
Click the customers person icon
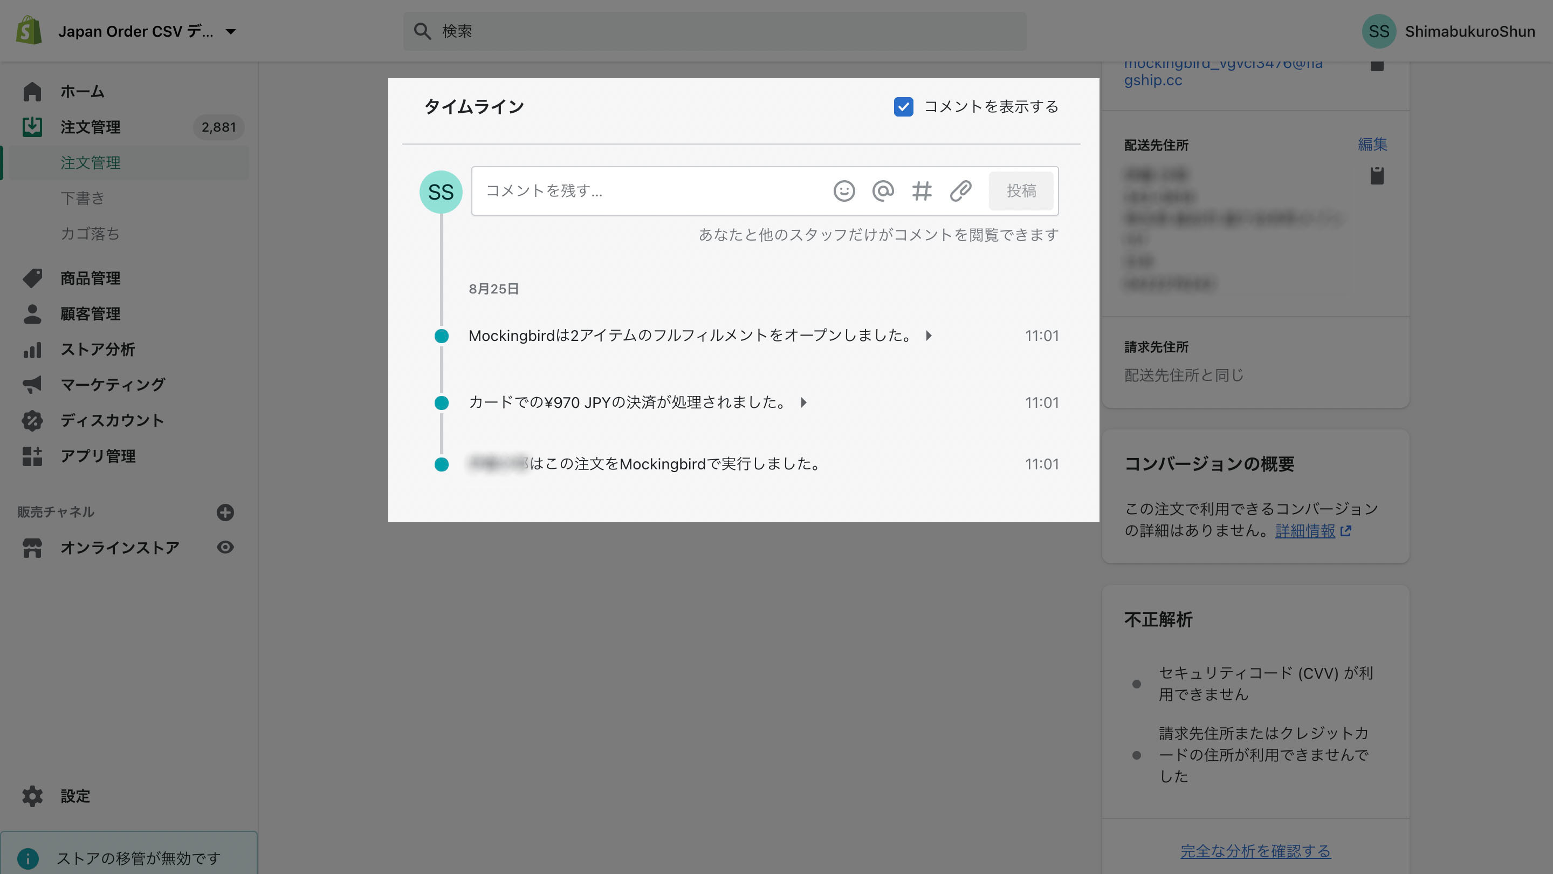click(32, 313)
